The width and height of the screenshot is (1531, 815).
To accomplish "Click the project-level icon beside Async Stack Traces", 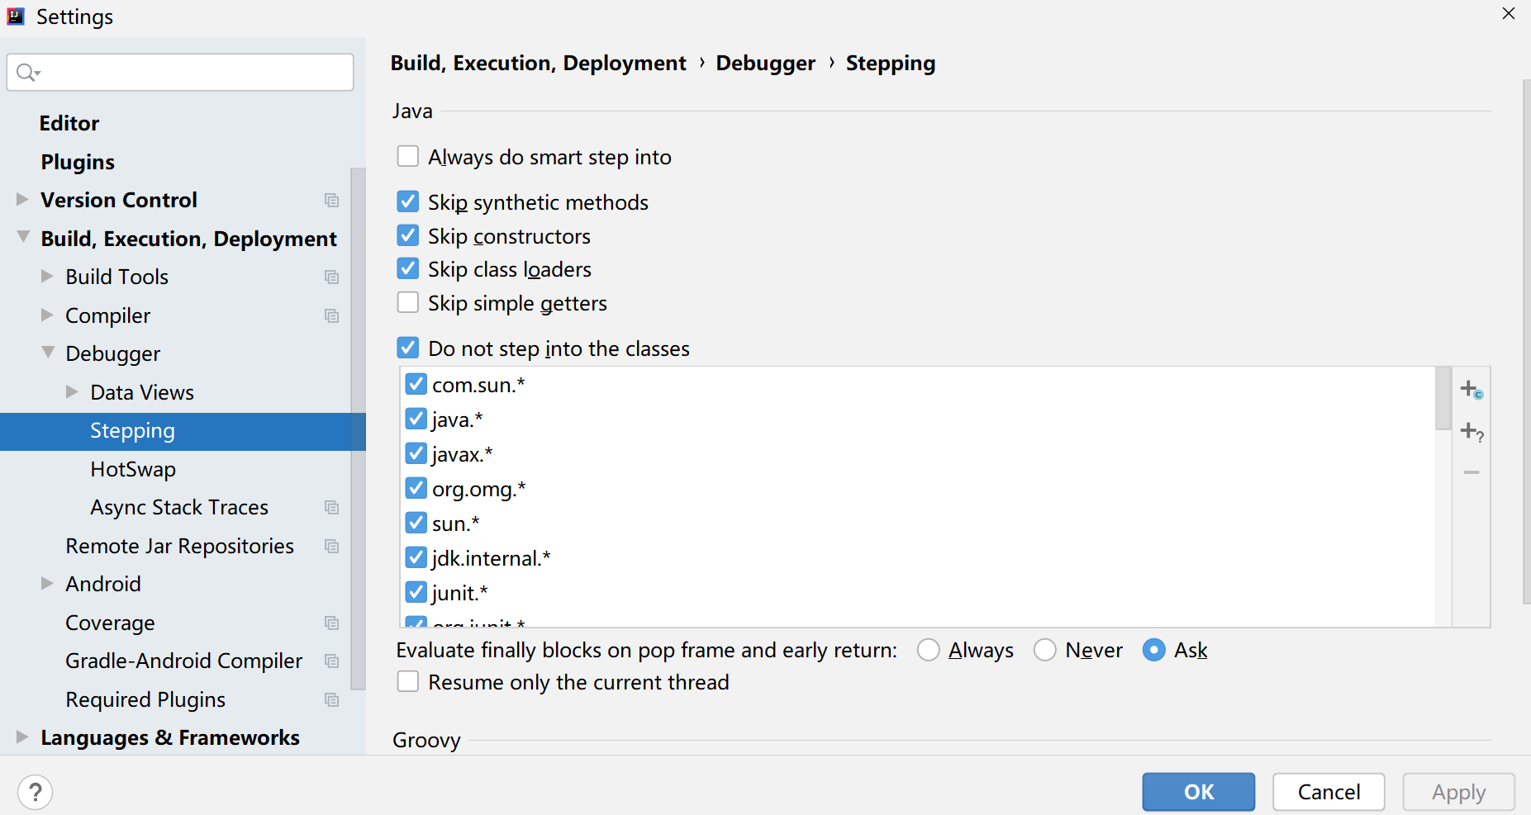I will pos(331,508).
